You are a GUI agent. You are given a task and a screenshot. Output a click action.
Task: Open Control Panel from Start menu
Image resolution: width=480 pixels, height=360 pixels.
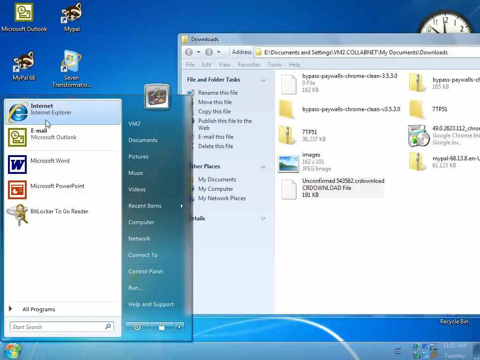tap(145, 271)
